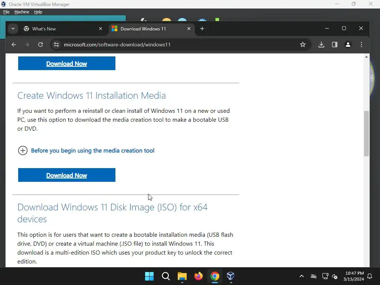Click the top Download Now button above Installation Media heading
This screenshot has height=285, width=380.
coord(67,63)
